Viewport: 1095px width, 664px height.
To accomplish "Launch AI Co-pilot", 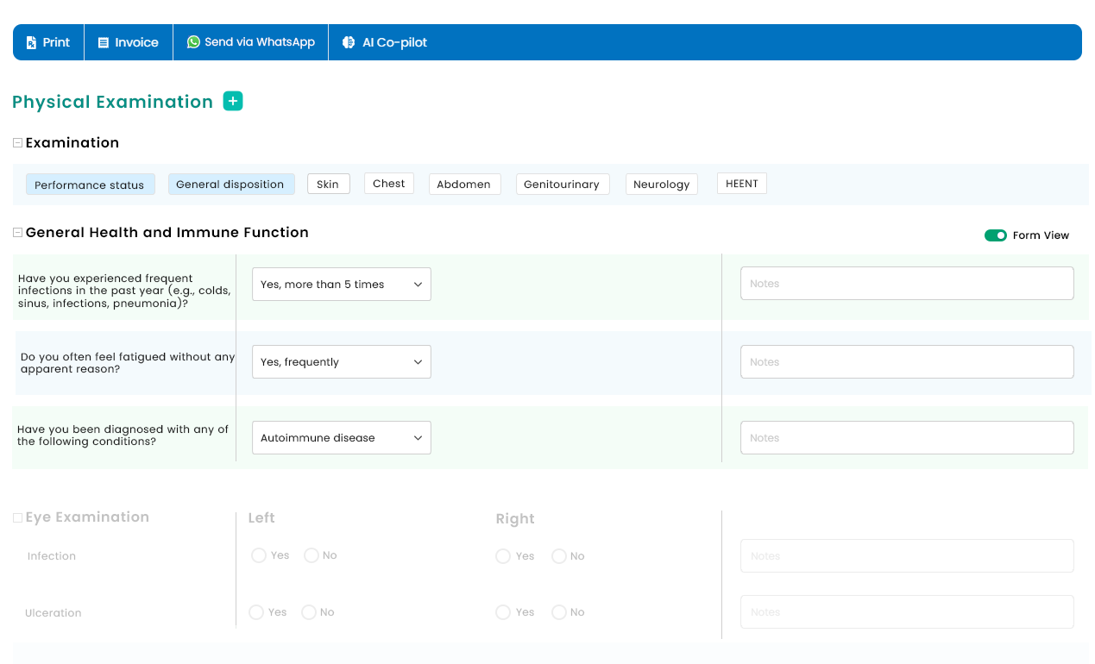I will point(385,42).
